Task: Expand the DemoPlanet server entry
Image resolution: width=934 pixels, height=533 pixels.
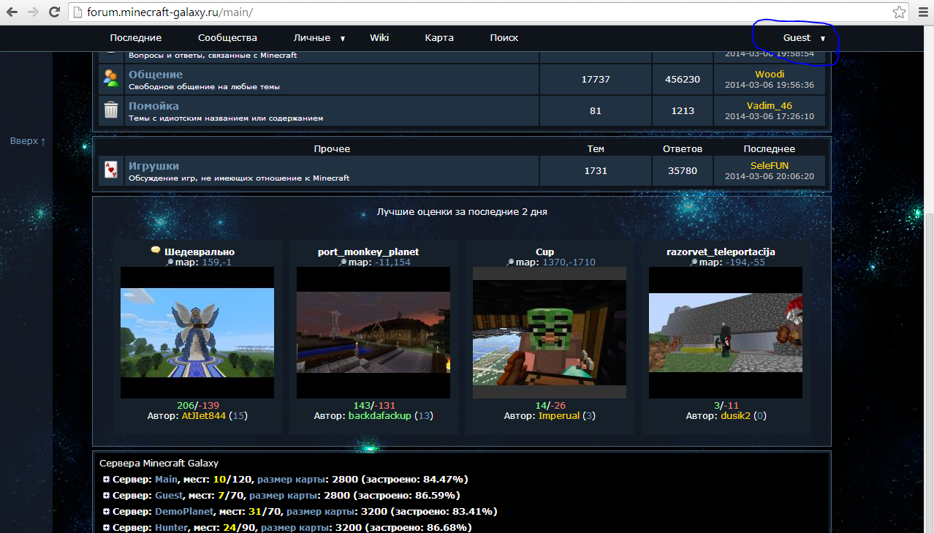Action: 107,512
